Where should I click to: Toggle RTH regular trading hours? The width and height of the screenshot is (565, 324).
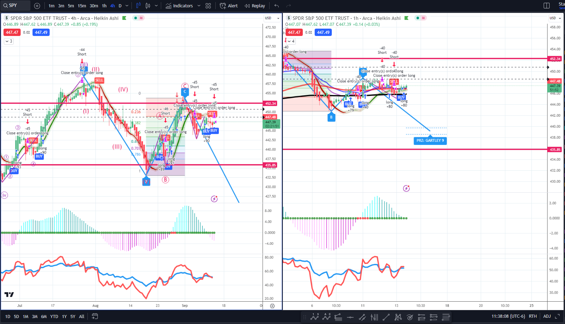pos(533,316)
